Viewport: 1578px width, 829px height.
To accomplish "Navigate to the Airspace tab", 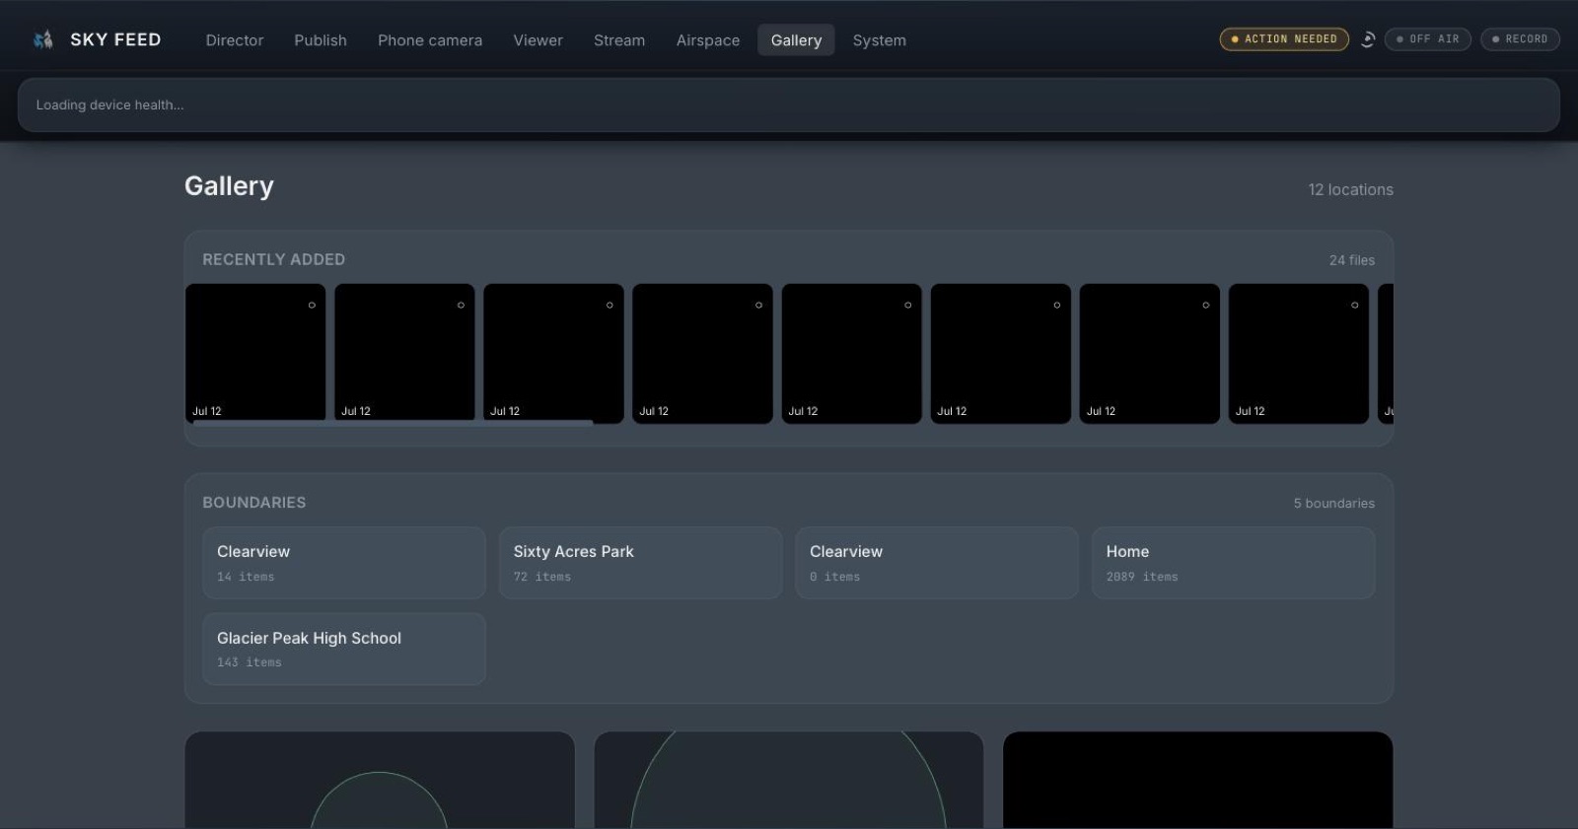I will pos(708,40).
